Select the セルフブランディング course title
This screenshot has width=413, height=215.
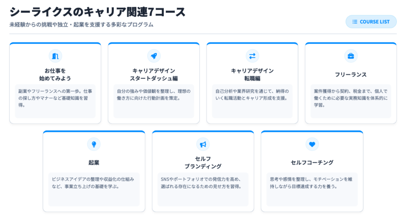click(203, 162)
